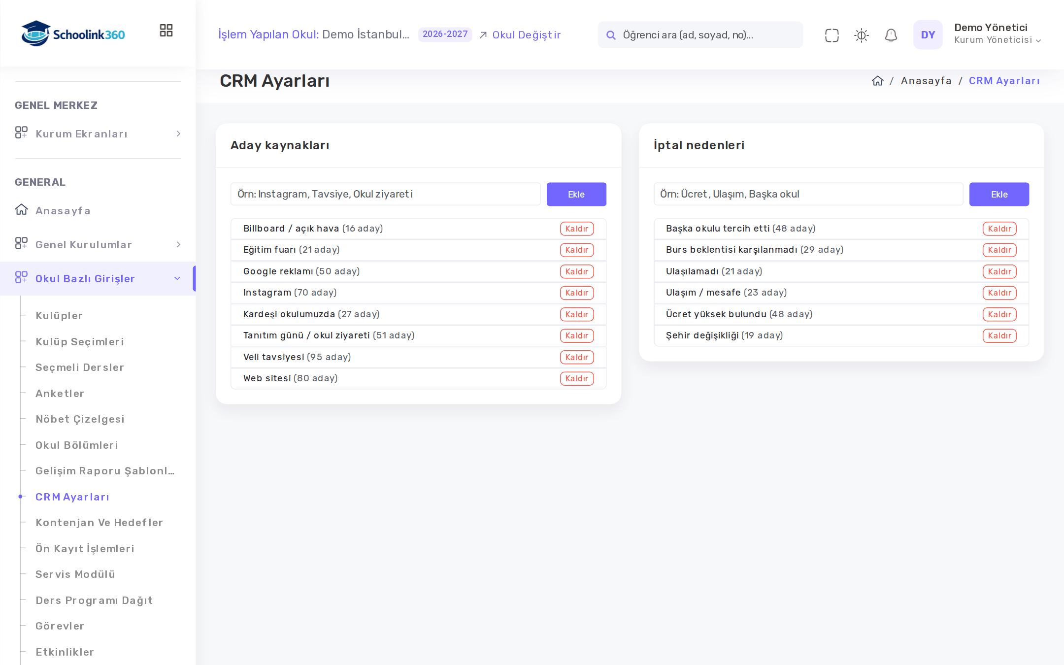The width and height of the screenshot is (1064, 665).
Task: Enter fullscreen mode icon
Action: coord(831,35)
